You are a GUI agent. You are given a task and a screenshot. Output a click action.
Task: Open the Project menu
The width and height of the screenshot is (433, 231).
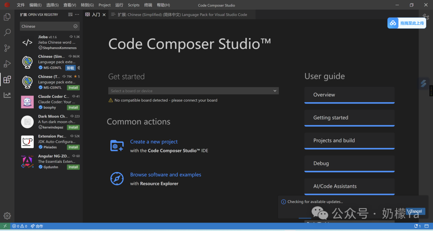tap(105, 5)
